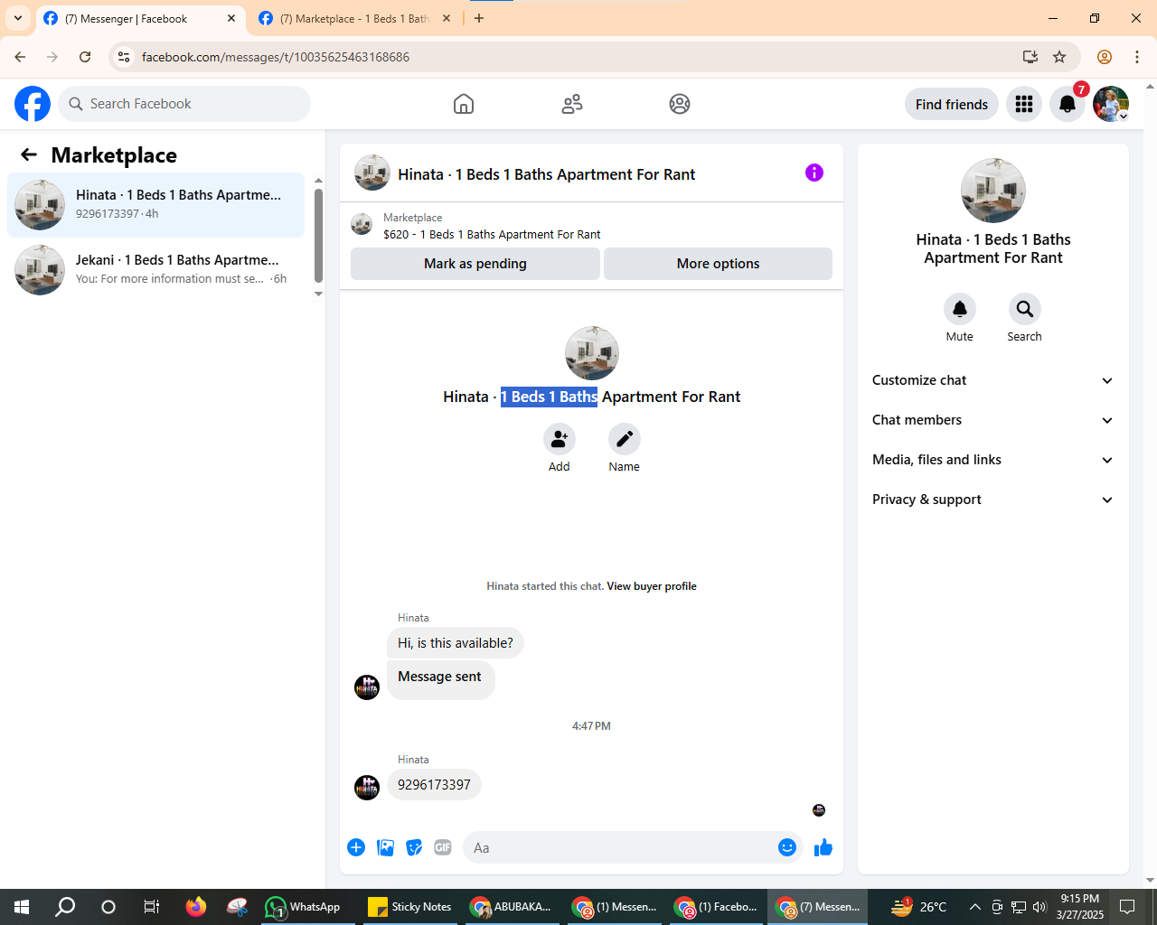This screenshot has width=1157, height=925.
Task: Choose a GIF icon
Action: click(x=443, y=847)
